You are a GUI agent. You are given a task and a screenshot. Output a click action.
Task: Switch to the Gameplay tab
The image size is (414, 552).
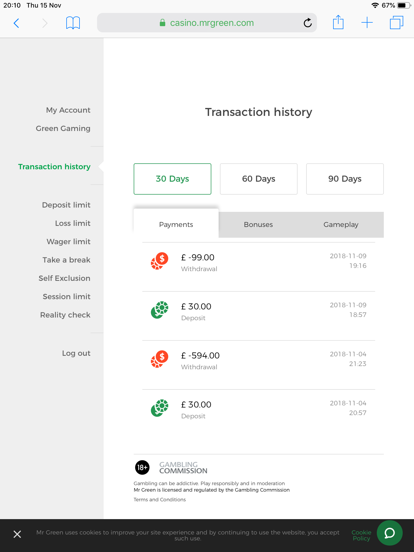(x=341, y=225)
